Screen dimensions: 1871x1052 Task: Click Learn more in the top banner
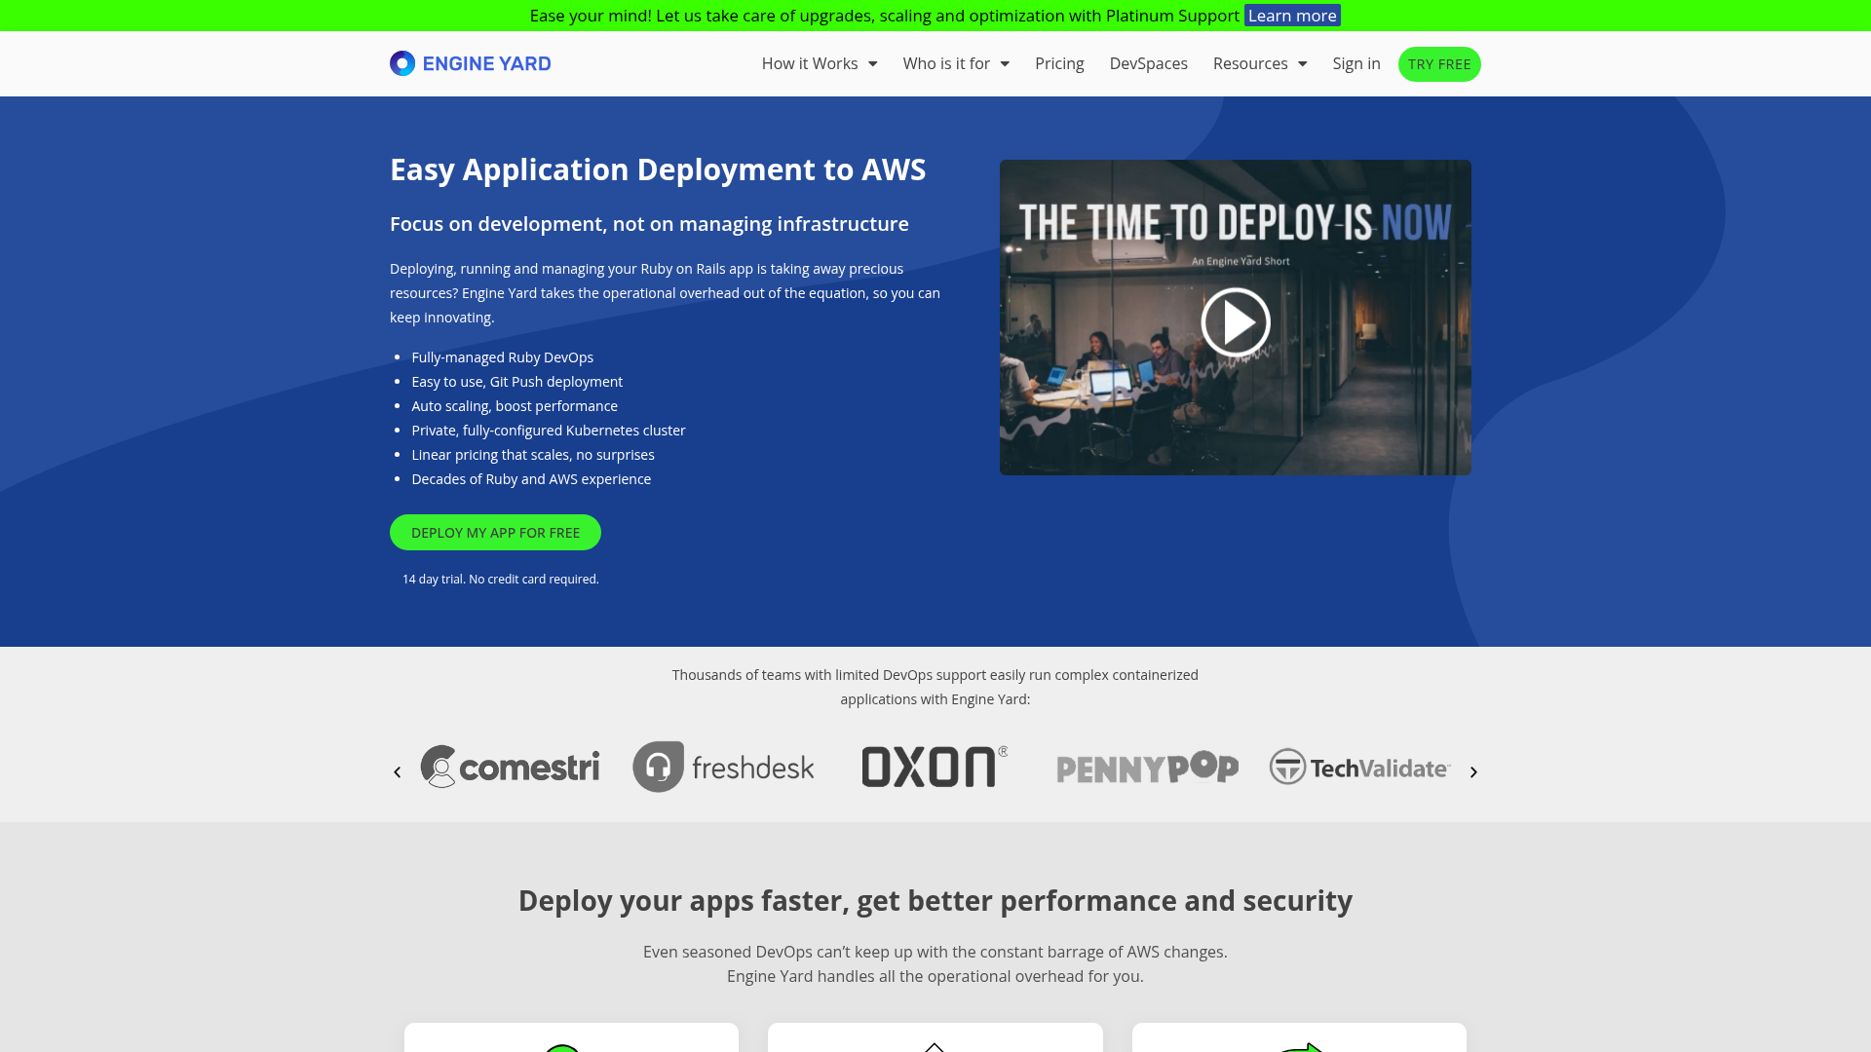[1291, 16]
